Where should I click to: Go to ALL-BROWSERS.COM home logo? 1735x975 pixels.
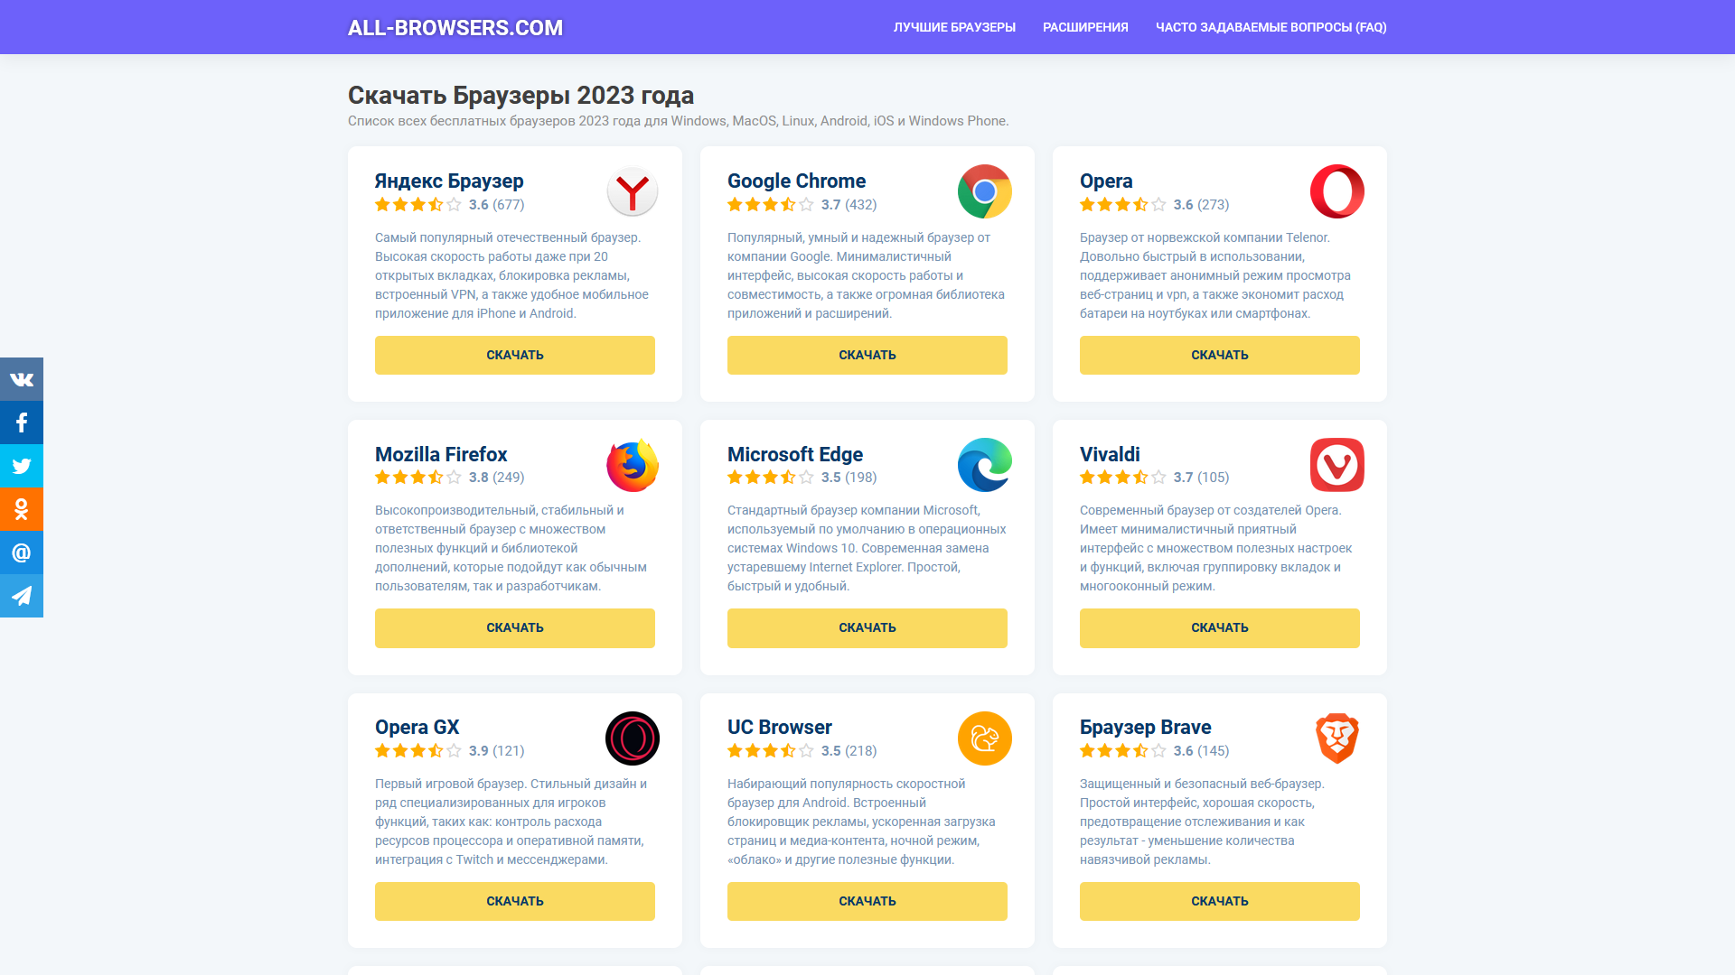tap(455, 28)
